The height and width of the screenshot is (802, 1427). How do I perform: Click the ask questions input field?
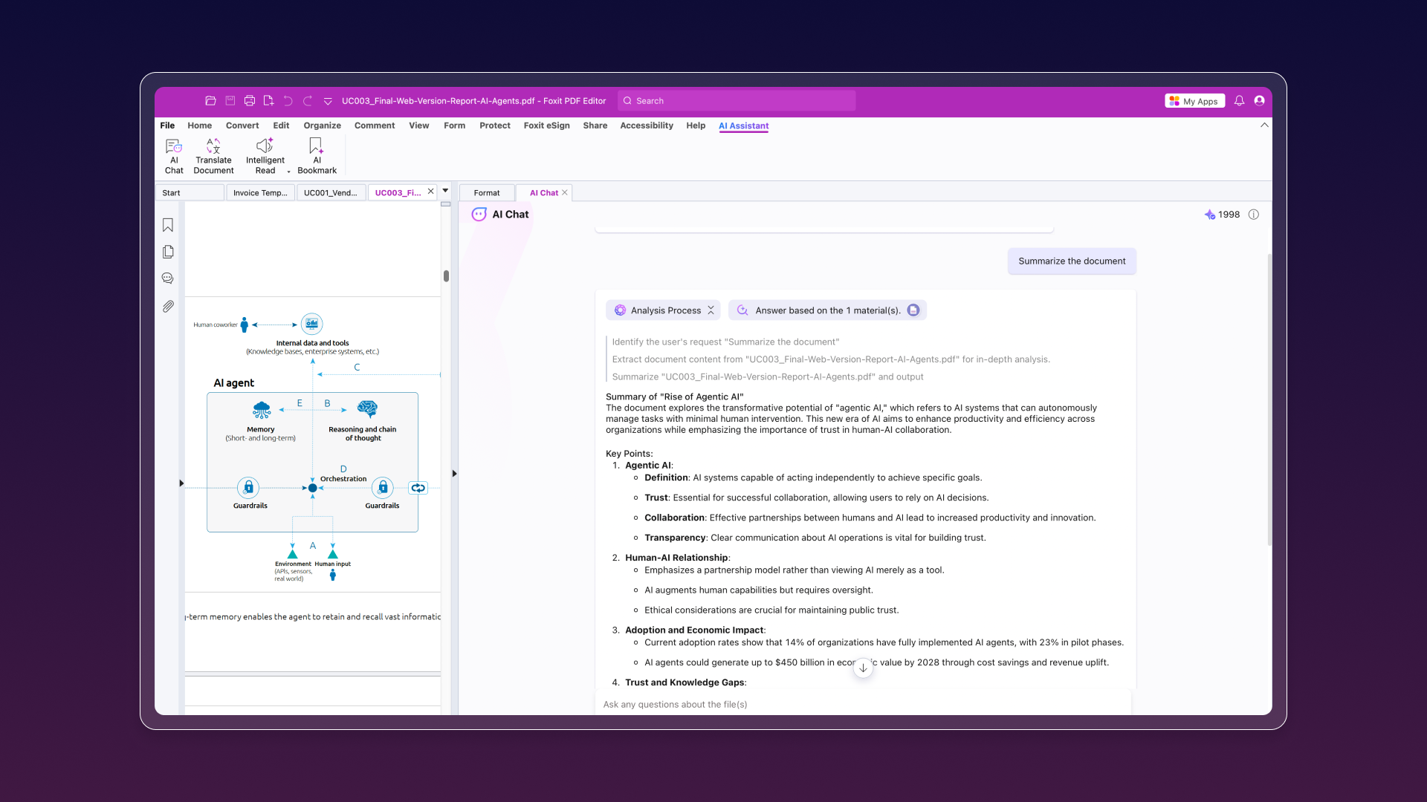pyautogui.click(x=862, y=704)
